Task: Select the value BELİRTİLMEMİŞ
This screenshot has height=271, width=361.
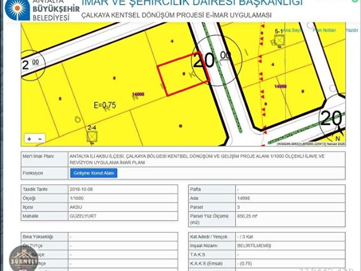Action: coord(254,246)
